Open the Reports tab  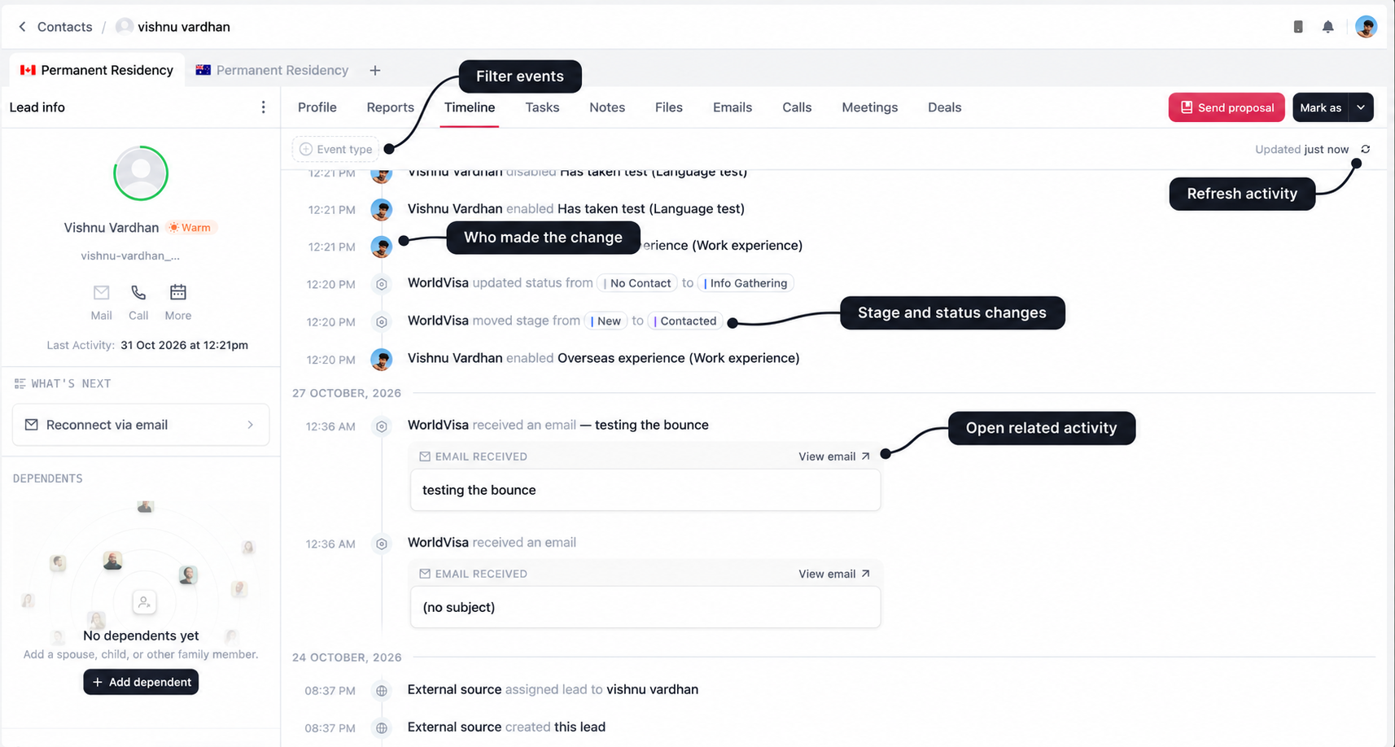tap(390, 107)
